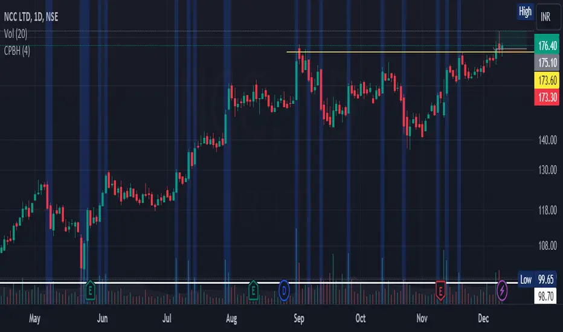Select the CPBH (4) indicator legend
Screen dimensions: 563x332
[17, 51]
